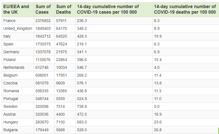Select Italy's sum of cases value 1843712

[43, 36]
